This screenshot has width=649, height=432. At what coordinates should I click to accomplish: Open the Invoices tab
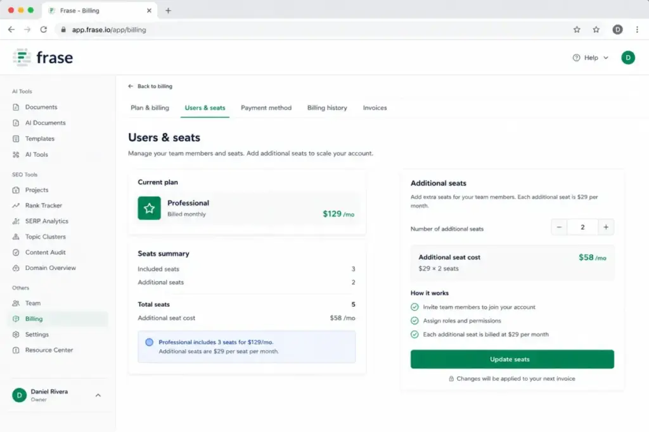pos(375,108)
